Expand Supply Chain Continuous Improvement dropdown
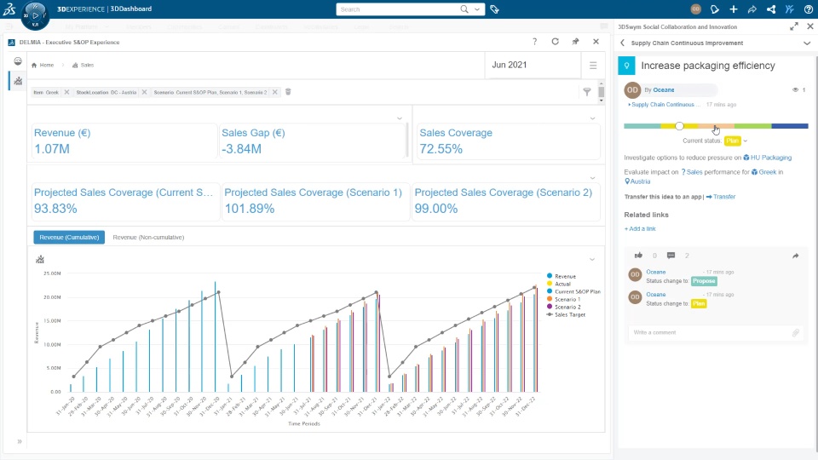Image resolution: width=818 pixels, height=460 pixels. (807, 43)
